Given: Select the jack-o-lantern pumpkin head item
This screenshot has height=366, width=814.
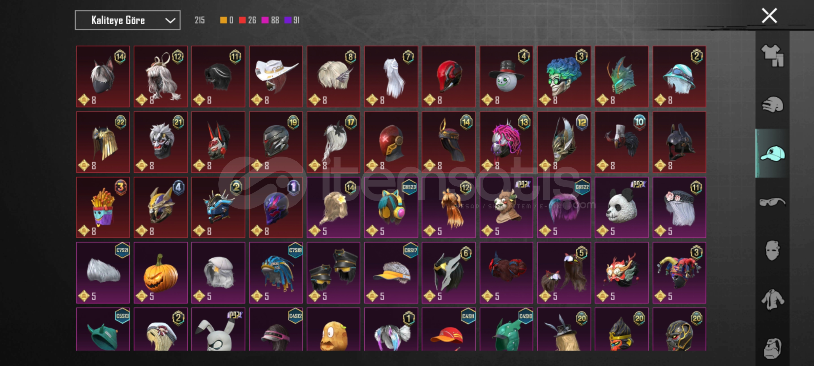Looking at the screenshot, I should pos(161,272).
